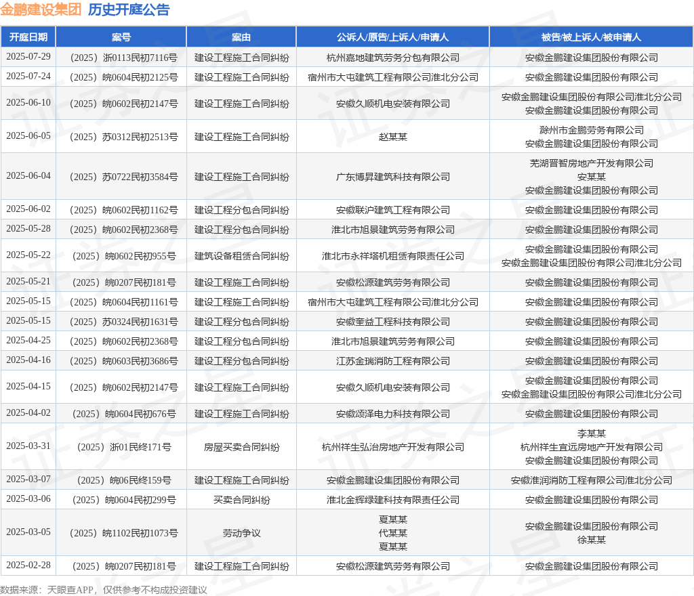Click date cell 2025-03-06
This screenshot has width=694, height=596.
pos(28,498)
